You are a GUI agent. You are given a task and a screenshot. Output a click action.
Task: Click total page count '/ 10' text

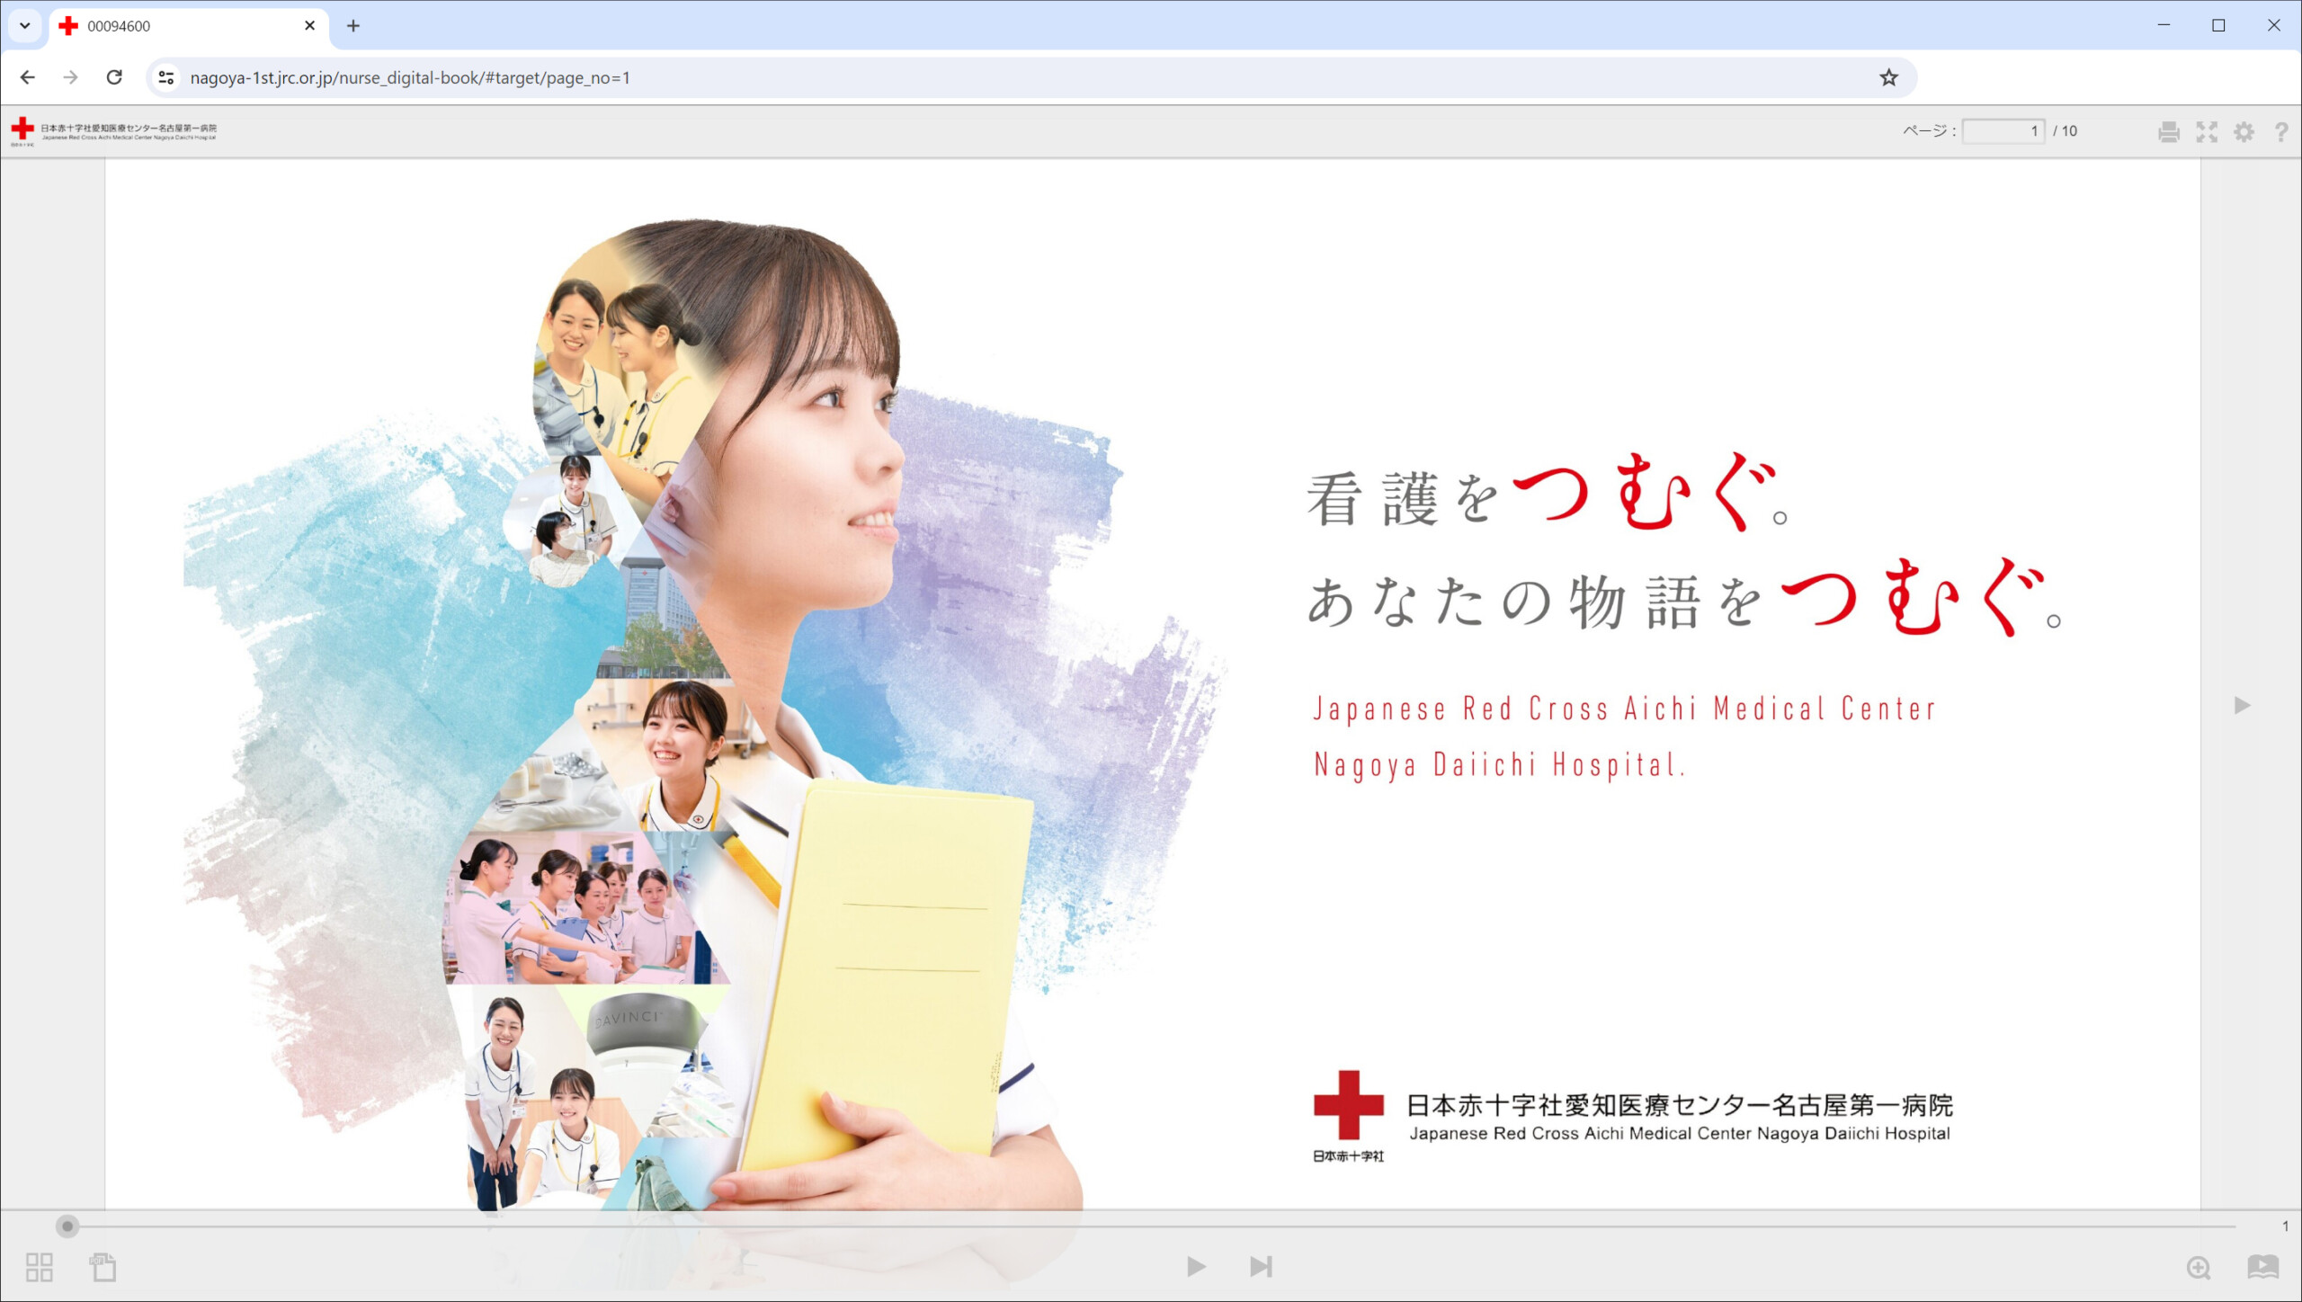(x=2066, y=131)
